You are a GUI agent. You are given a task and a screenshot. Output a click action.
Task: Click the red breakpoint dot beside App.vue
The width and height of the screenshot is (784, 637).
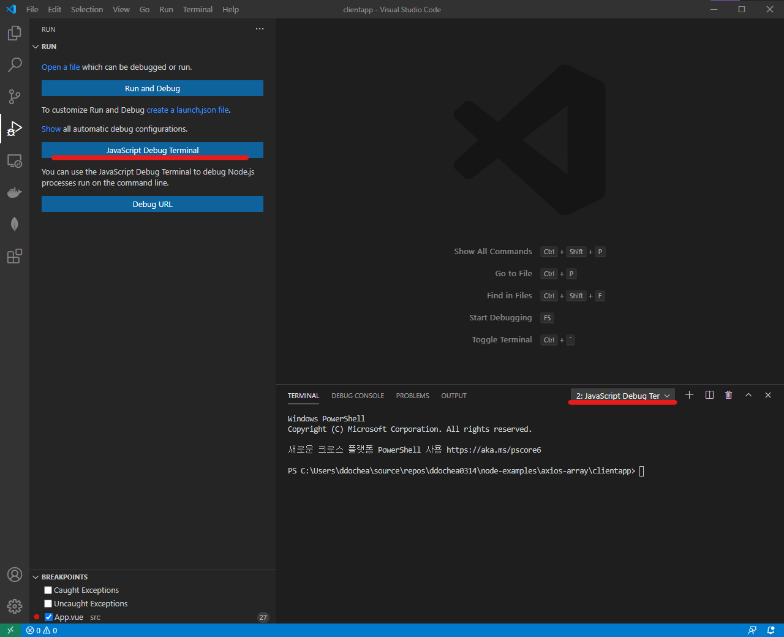(x=37, y=617)
